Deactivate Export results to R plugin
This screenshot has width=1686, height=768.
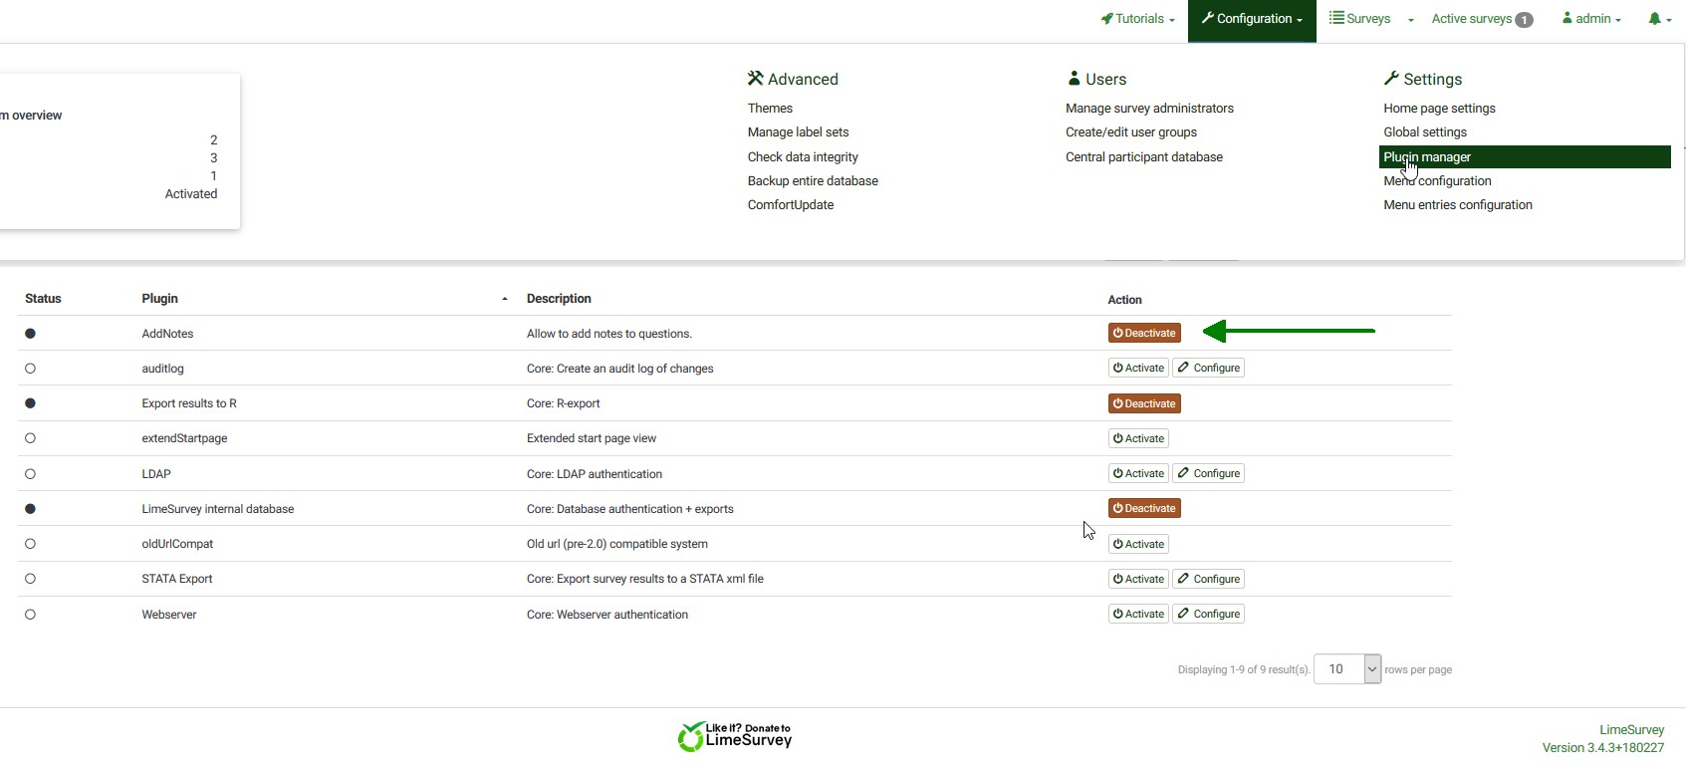[x=1144, y=404]
